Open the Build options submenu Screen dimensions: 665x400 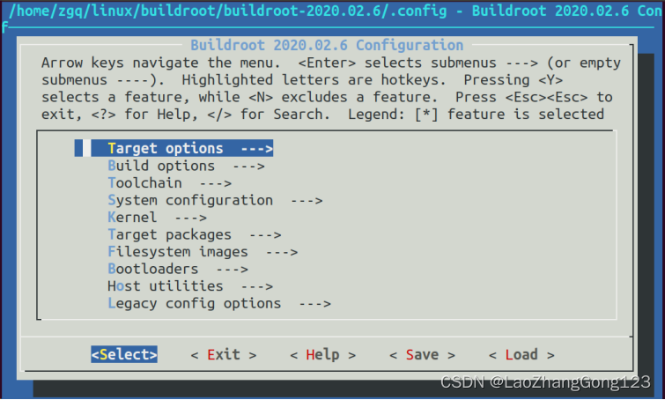186,166
